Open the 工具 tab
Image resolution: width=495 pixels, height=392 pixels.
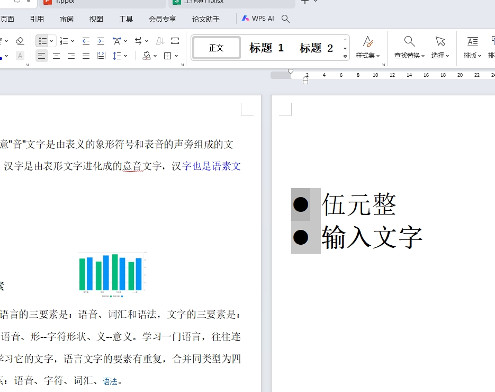click(126, 19)
